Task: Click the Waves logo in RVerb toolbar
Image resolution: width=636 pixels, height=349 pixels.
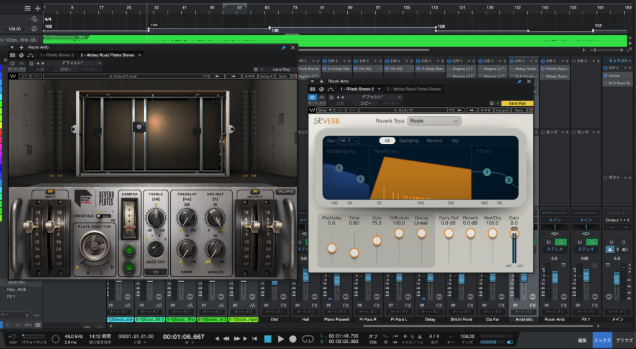Action: coord(312,110)
